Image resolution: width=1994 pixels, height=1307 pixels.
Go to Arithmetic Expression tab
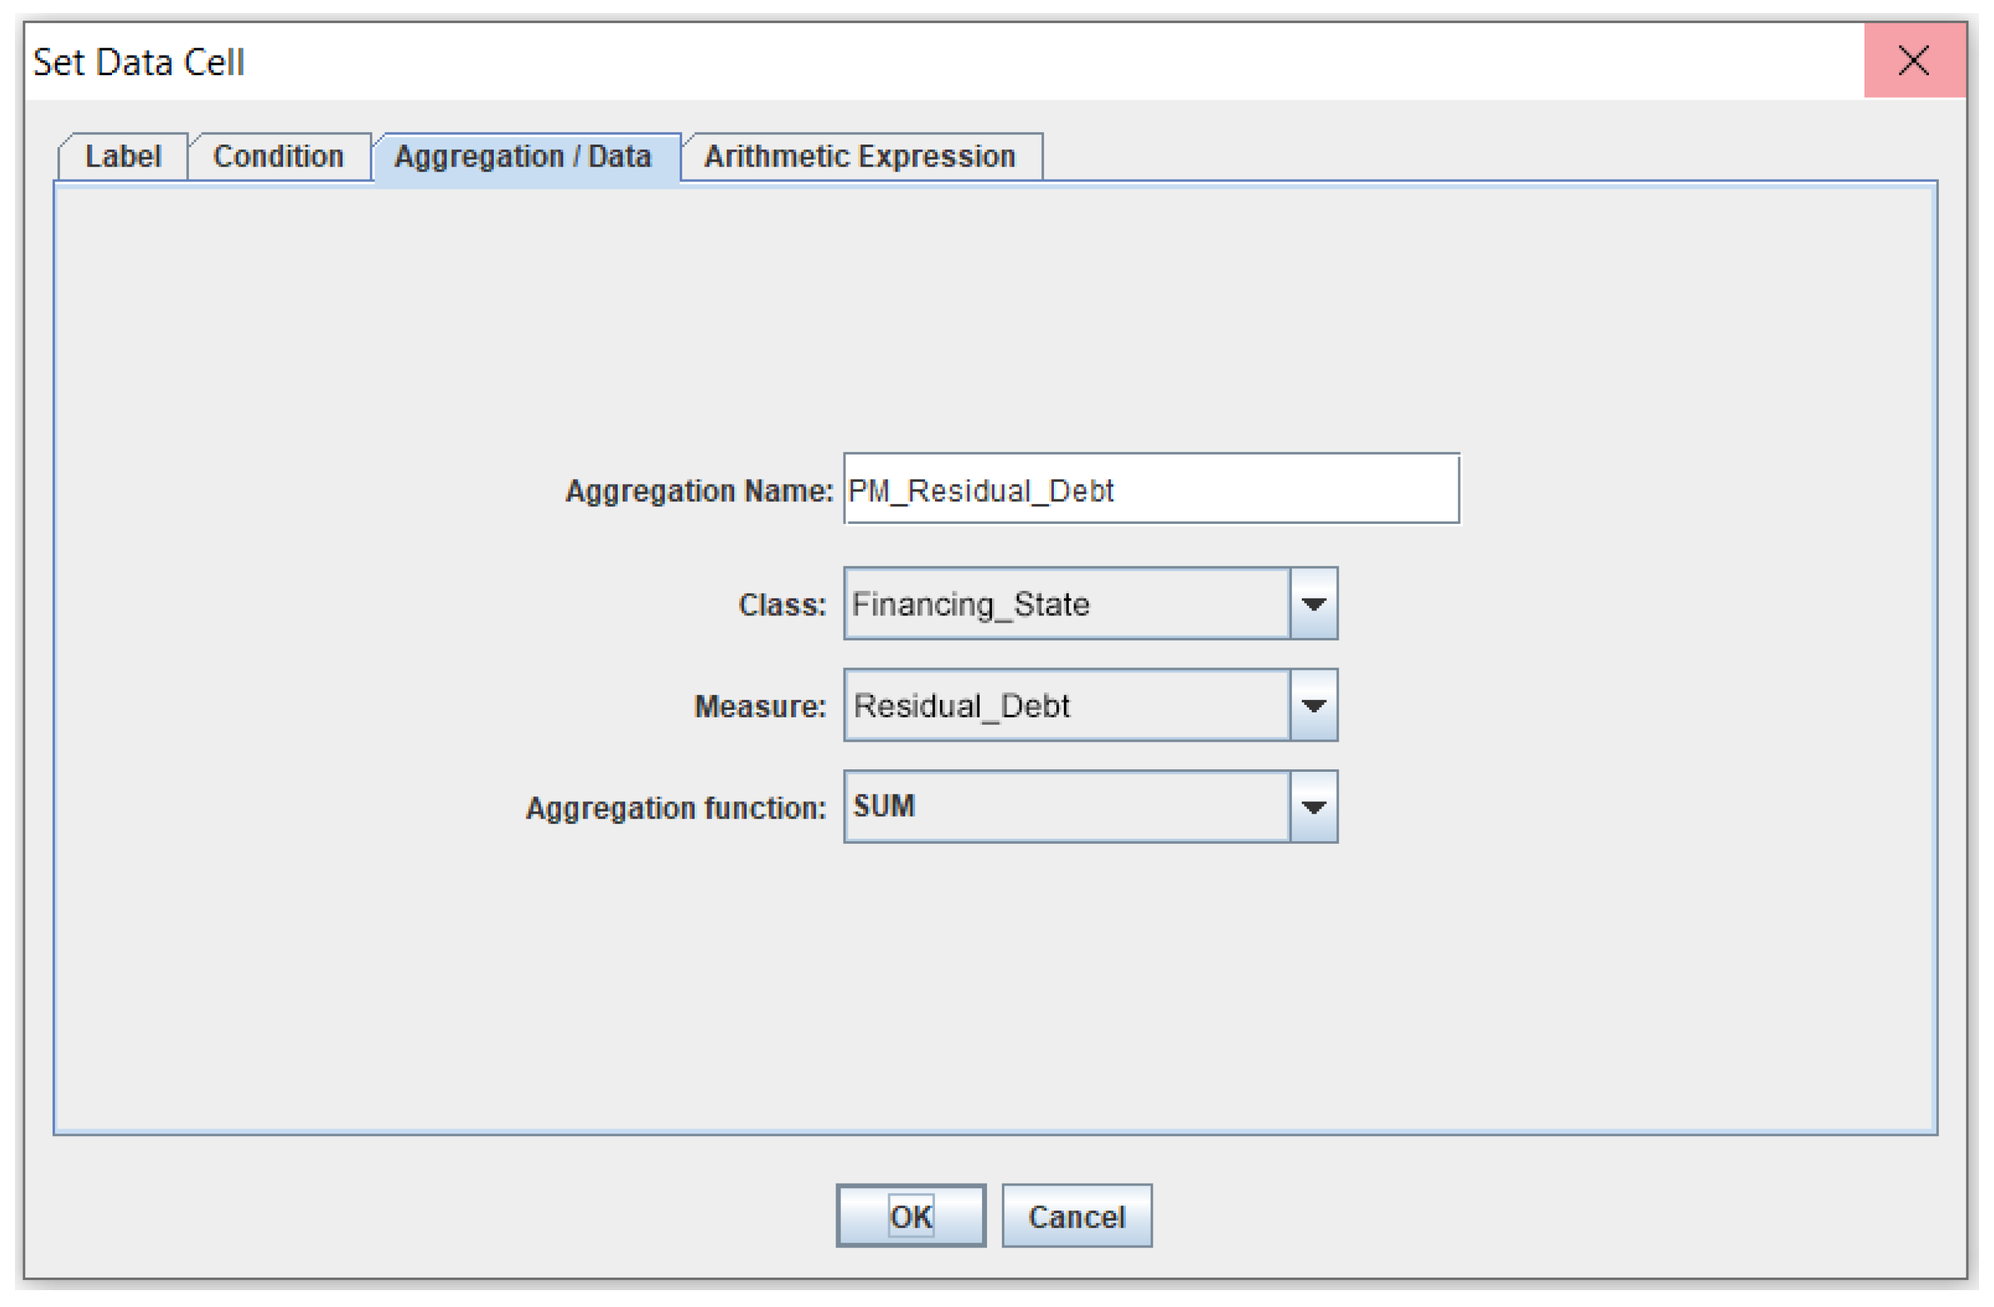859,156
